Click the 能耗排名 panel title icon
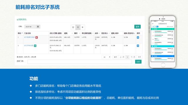The width and height of the screenshot is (188, 105). (x=18, y=20)
